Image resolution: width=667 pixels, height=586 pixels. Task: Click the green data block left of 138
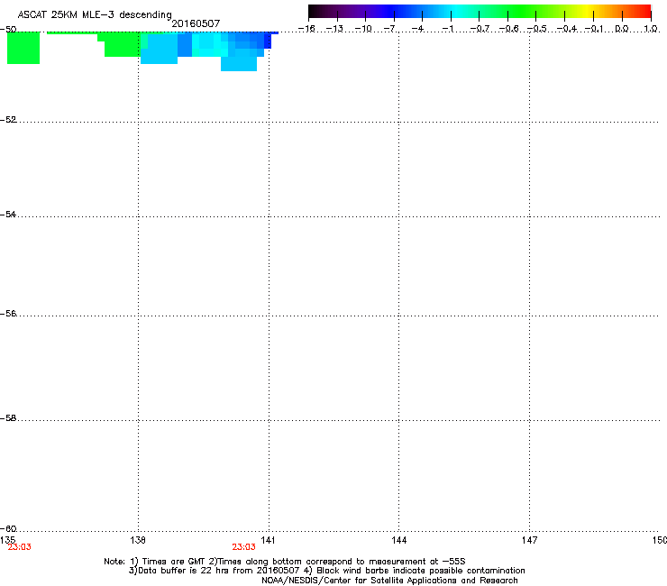click(122, 45)
